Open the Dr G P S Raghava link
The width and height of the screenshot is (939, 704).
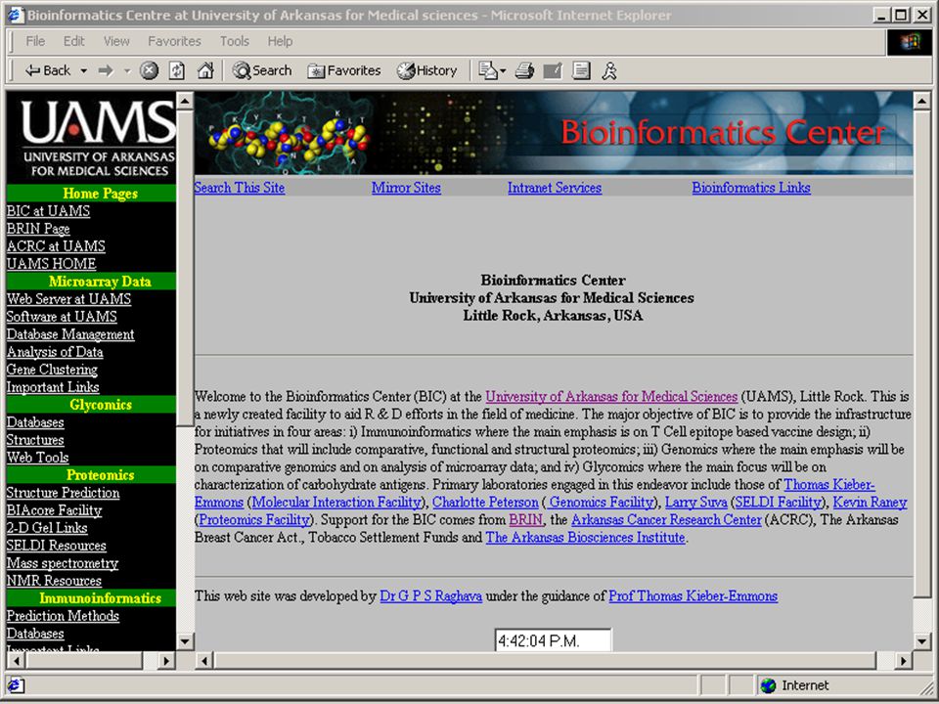(431, 596)
